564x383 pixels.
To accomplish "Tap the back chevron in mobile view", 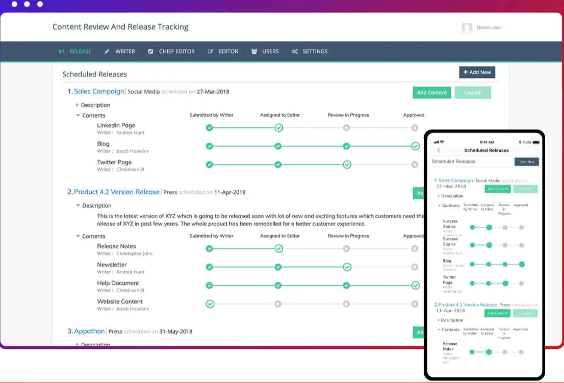I will (x=439, y=150).
